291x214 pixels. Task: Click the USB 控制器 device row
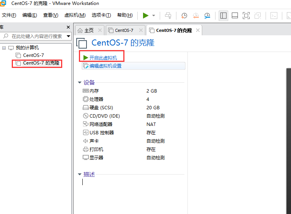[x=133, y=133]
